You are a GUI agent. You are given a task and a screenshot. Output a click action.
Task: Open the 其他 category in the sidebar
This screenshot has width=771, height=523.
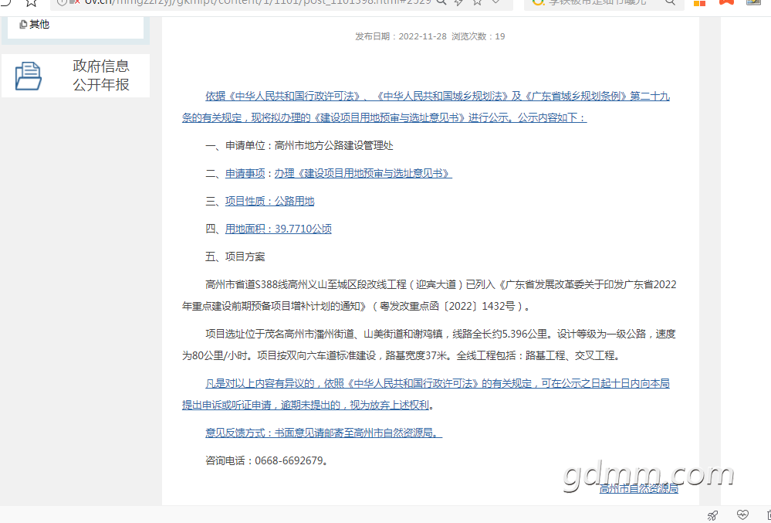click(39, 24)
